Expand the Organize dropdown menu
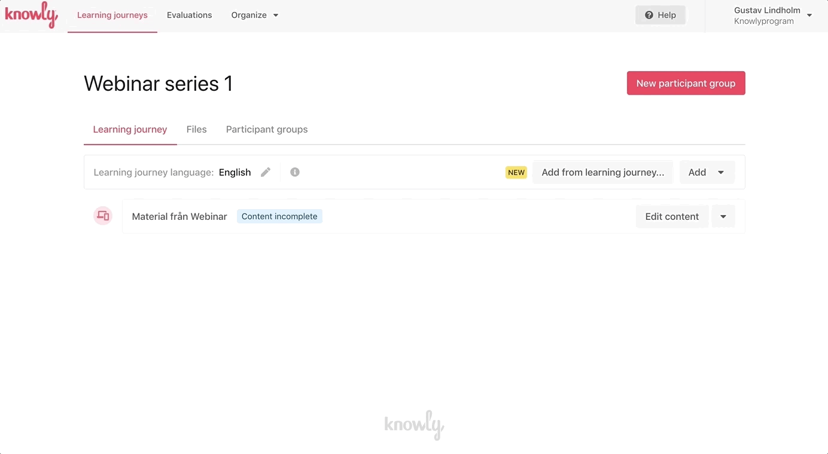 click(255, 16)
